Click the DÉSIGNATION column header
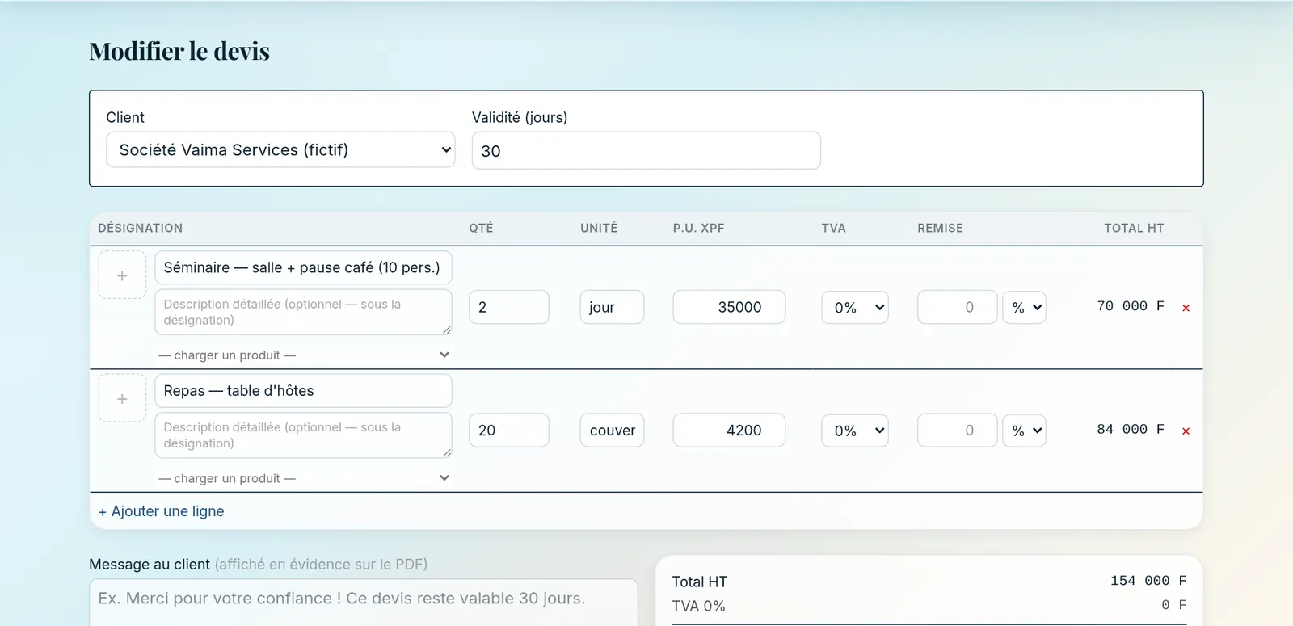The height and width of the screenshot is (626, 1293). [141, 228]
